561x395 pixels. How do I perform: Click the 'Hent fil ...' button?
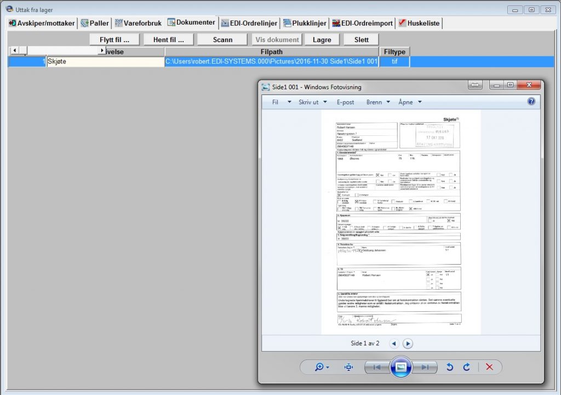169,39
